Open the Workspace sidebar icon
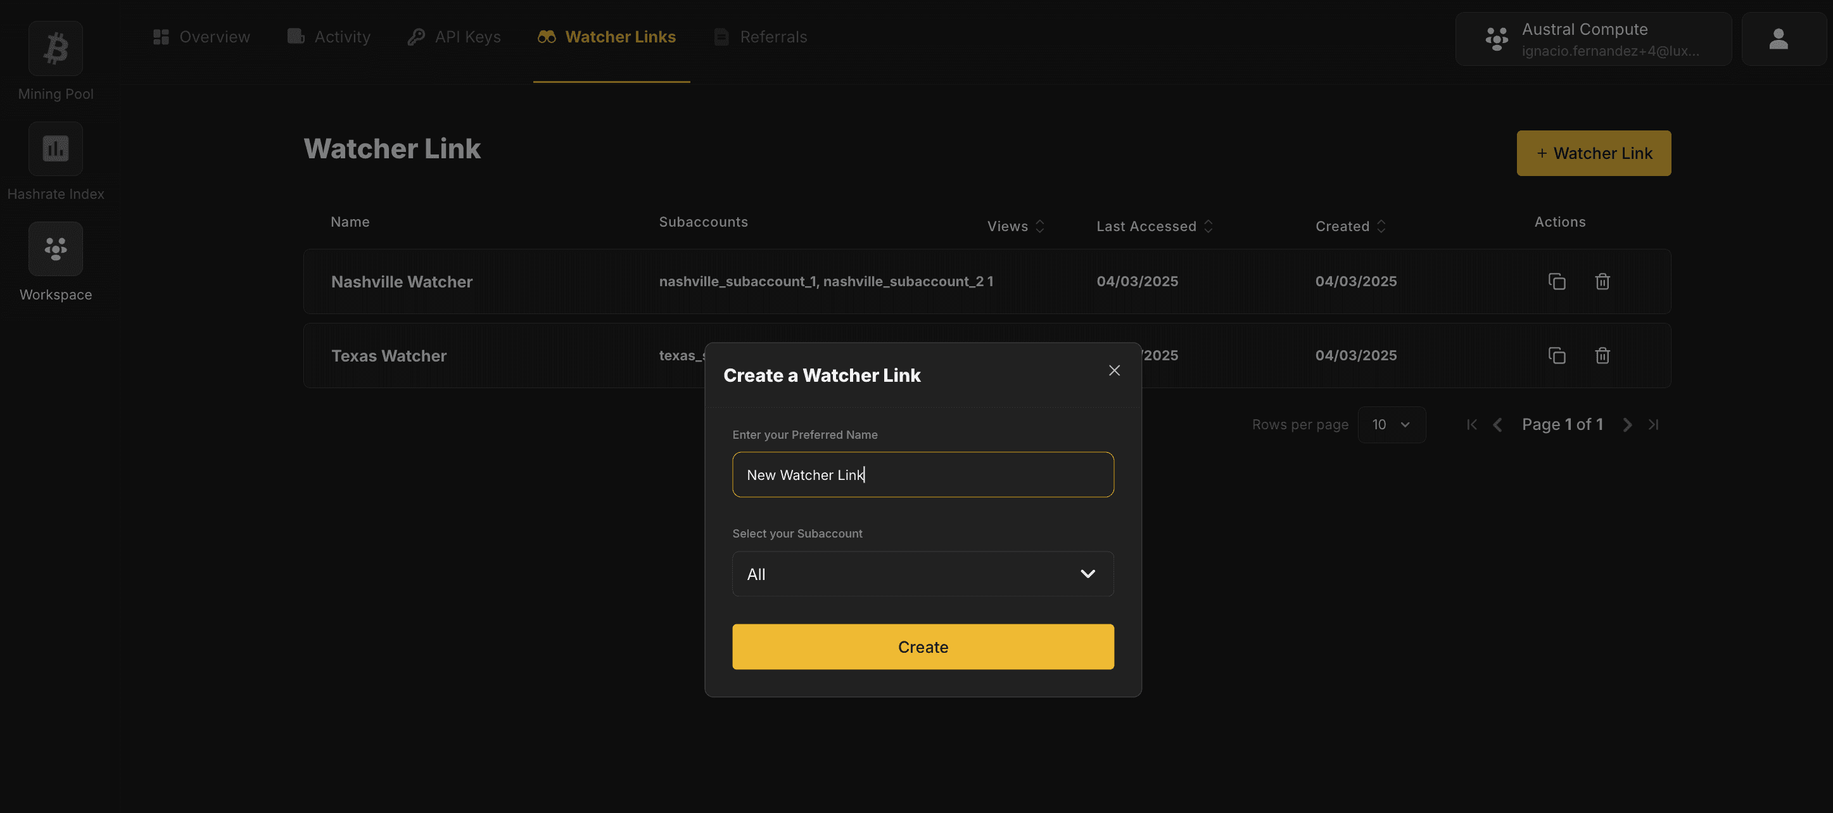1833x813 pixels. [55, 249]
